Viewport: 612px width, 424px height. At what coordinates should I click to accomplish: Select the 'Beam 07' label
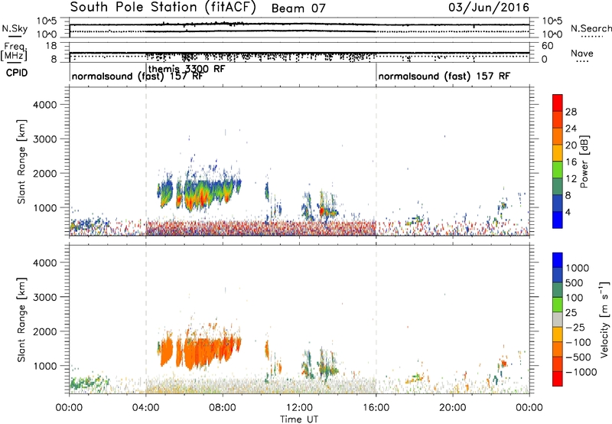click(298, 8)
